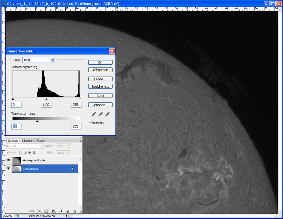
Task: Click the gray midtone input slider
Action: [46, 99]
